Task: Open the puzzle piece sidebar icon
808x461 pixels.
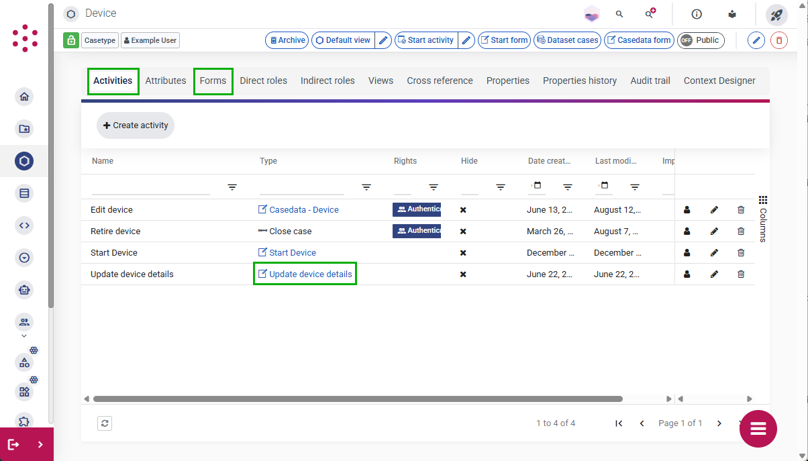Action: [x=24, y=421]
